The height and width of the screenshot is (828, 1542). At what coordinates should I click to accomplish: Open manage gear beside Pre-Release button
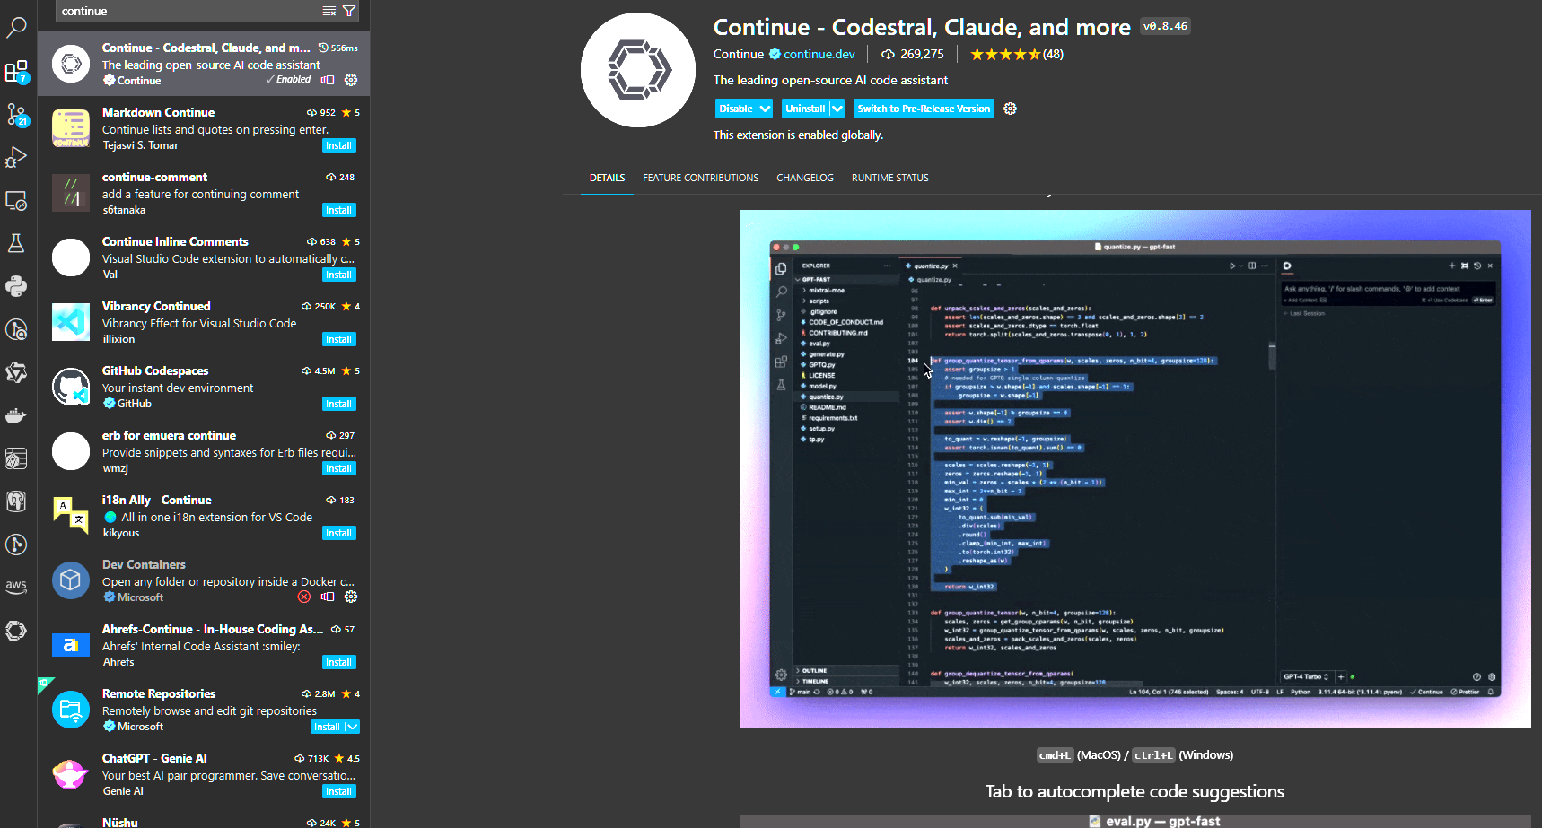pyautogui.click(x=1010, y=109)
